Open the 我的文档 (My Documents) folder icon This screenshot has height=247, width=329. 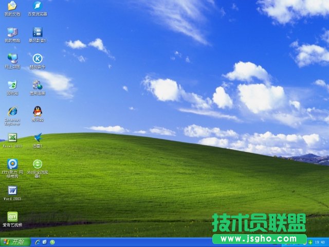click(x=12, y=6)
